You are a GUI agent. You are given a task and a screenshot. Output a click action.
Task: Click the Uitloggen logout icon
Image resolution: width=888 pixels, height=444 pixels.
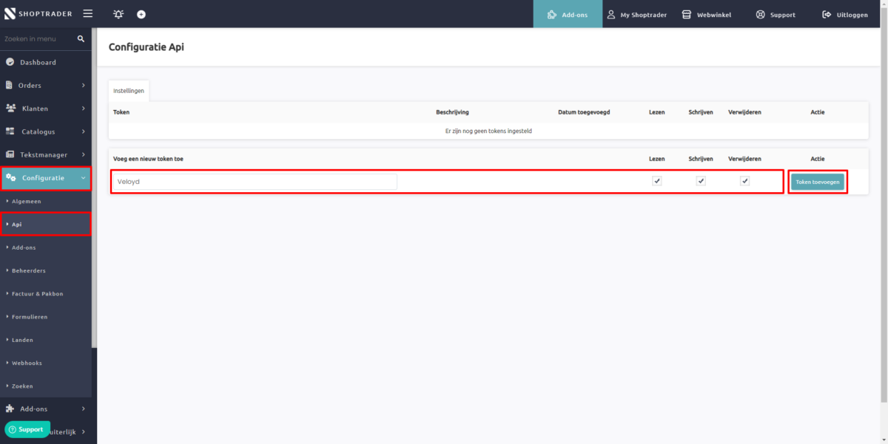(827, 15)
